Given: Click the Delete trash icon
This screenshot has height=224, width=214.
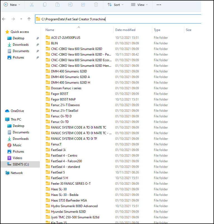Looking at the screenshot, I should click(96, 5).
